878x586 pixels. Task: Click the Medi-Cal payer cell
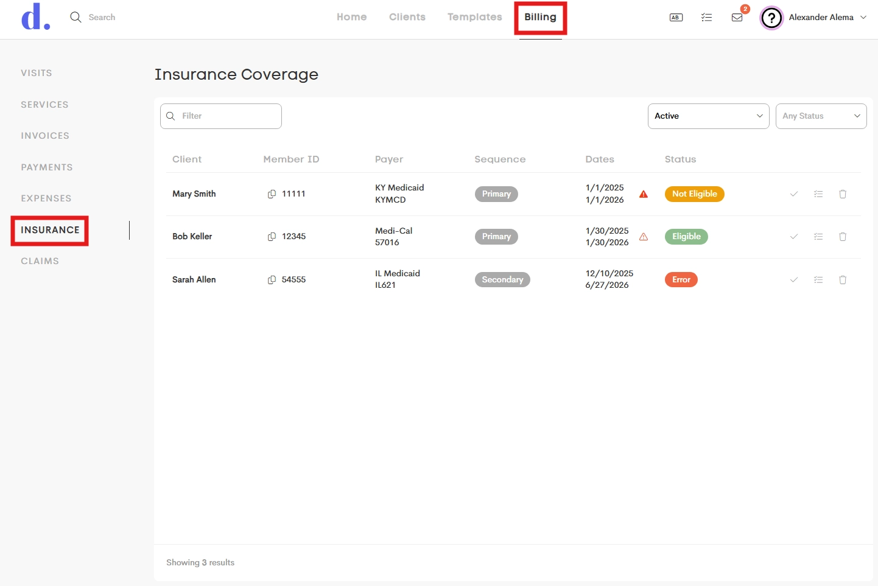click(x=394, y=237)
